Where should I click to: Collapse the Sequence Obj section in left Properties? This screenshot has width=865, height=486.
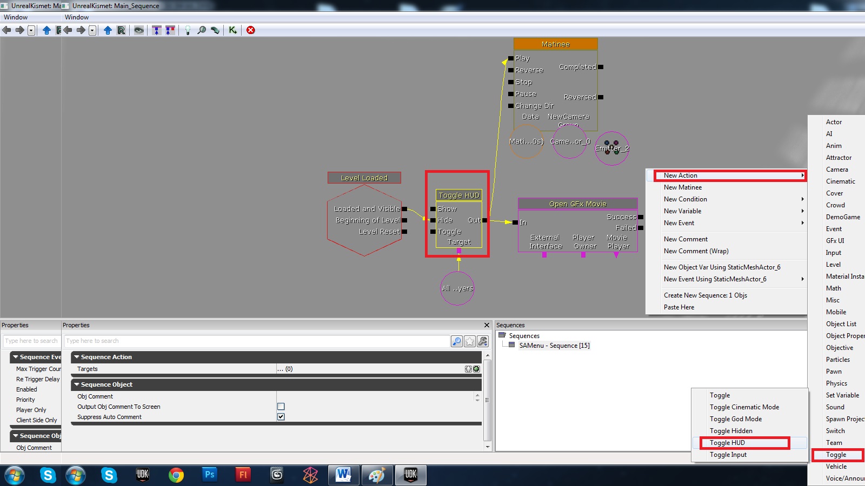16,436
